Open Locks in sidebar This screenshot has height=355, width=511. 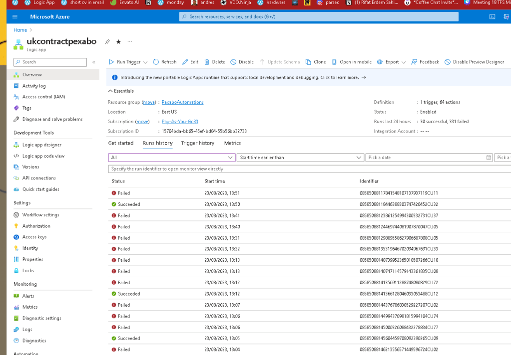click(x=28, y=270)
